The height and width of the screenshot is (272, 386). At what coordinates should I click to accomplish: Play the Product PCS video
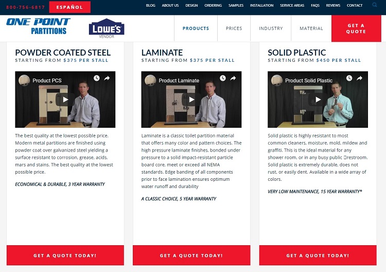[x=65, y=99]
